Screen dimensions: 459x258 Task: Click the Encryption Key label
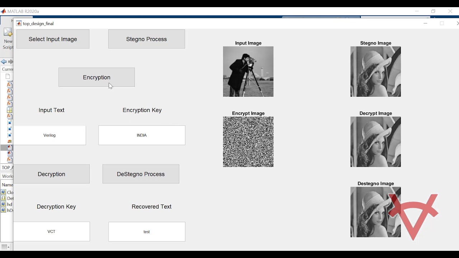(x=142, y=110)
